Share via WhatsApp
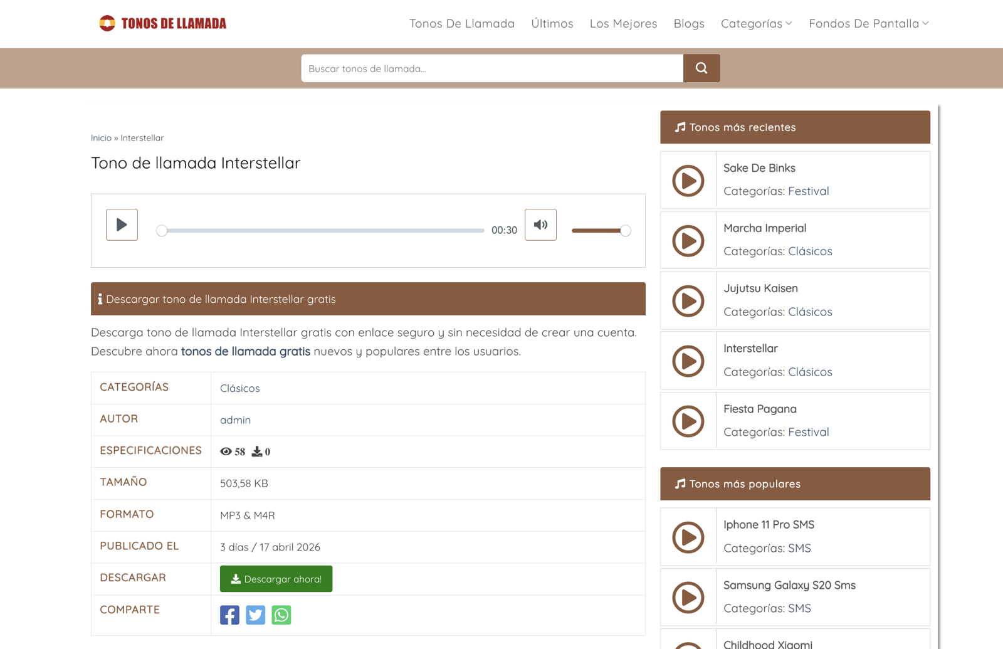 point(281,615)
